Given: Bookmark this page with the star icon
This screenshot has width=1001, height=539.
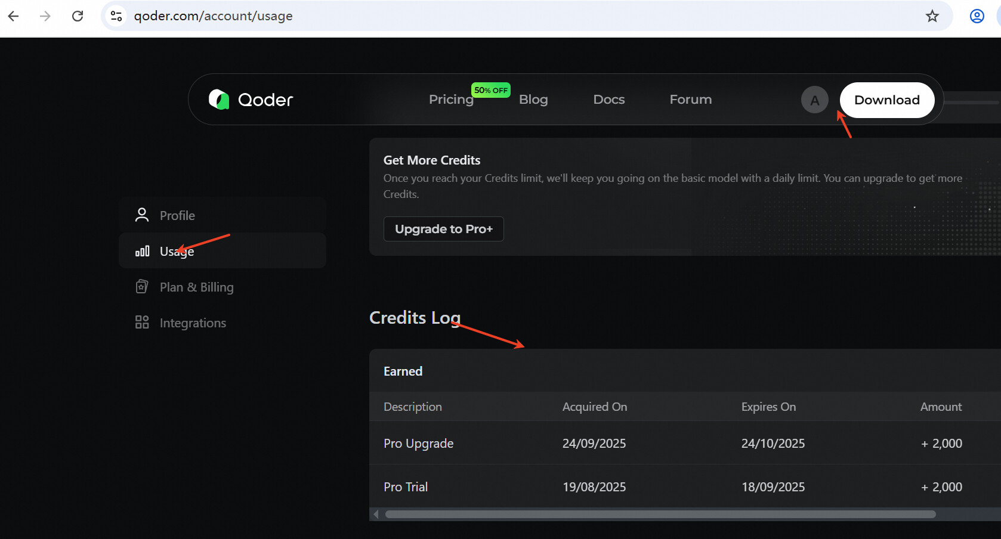Looking at the screenshot, I should point(932,16).
